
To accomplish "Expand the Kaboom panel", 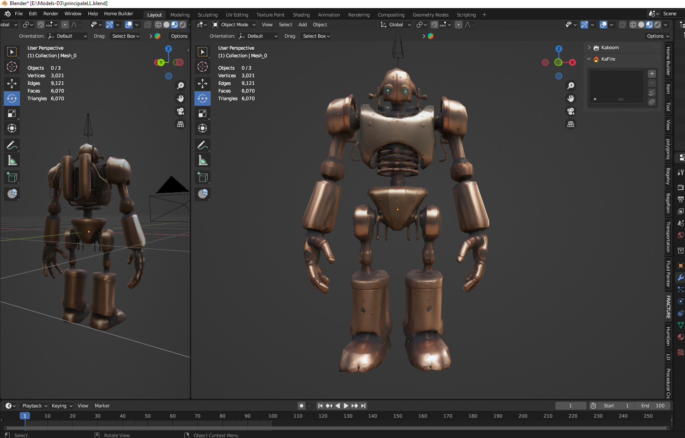I will [589, 48].
